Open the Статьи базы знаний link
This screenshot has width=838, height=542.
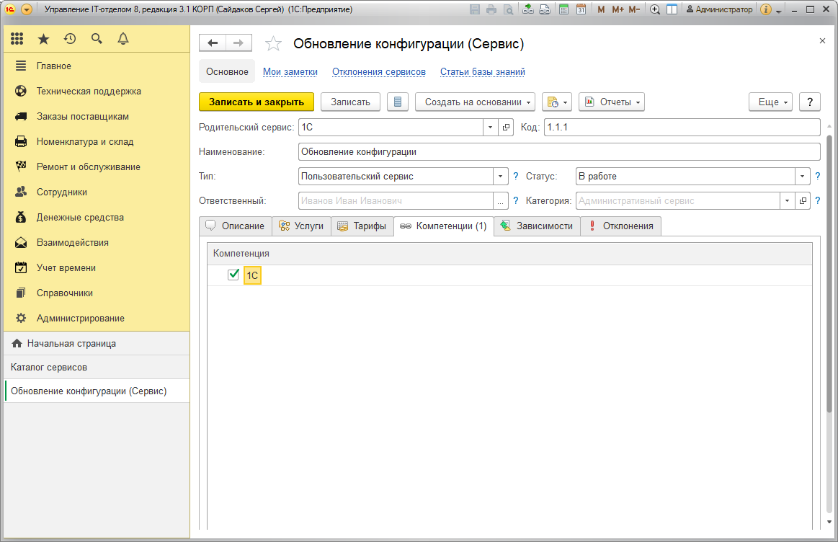[x=483, y=71]
